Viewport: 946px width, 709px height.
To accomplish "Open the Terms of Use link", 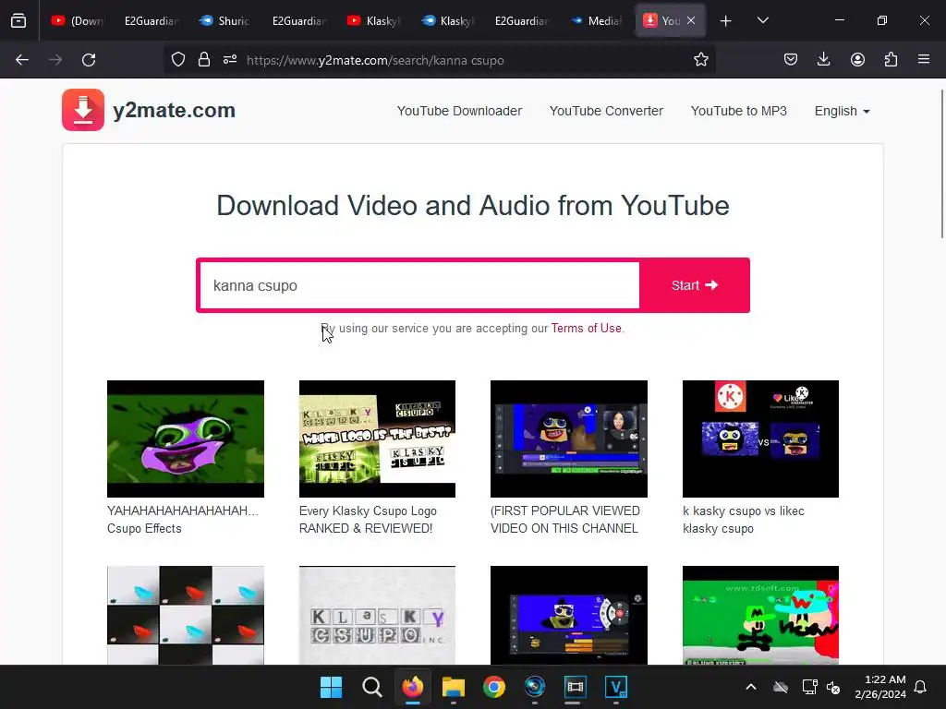I will [x=586, y=328].
